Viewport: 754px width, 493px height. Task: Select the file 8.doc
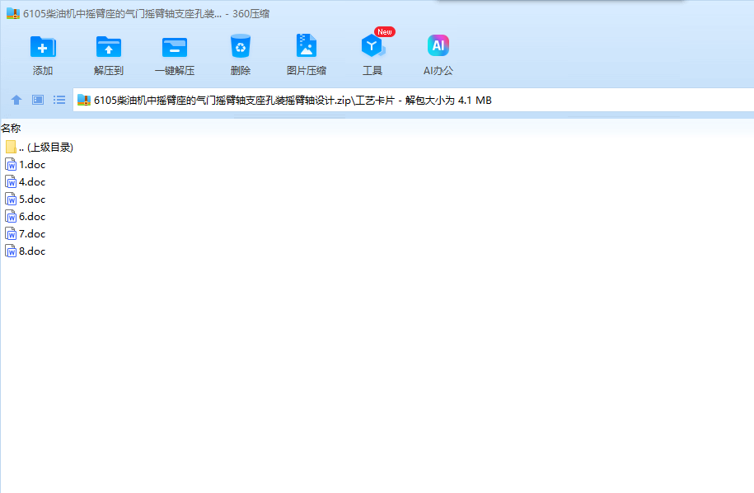25,251
